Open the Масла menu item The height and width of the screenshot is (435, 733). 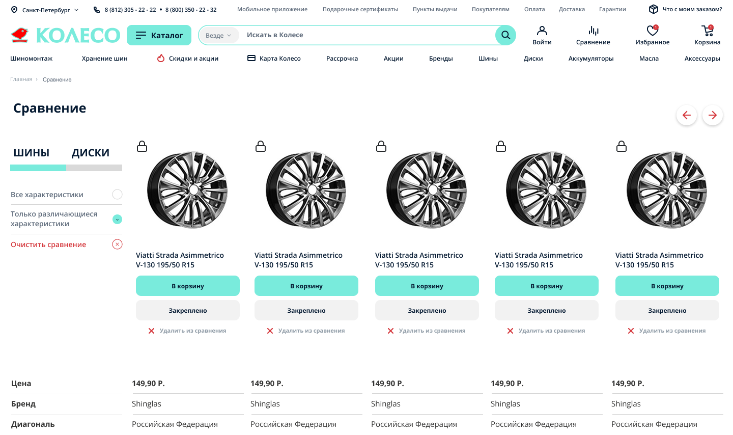click(649, 59)
